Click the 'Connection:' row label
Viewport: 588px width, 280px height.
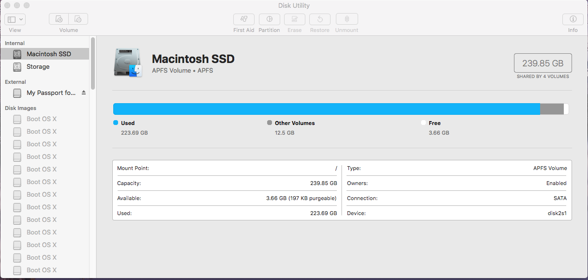pos(362,198)
